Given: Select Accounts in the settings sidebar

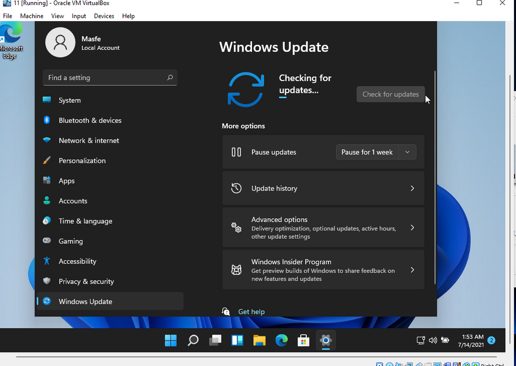Looking at the screenshot, I should [73, 201].
